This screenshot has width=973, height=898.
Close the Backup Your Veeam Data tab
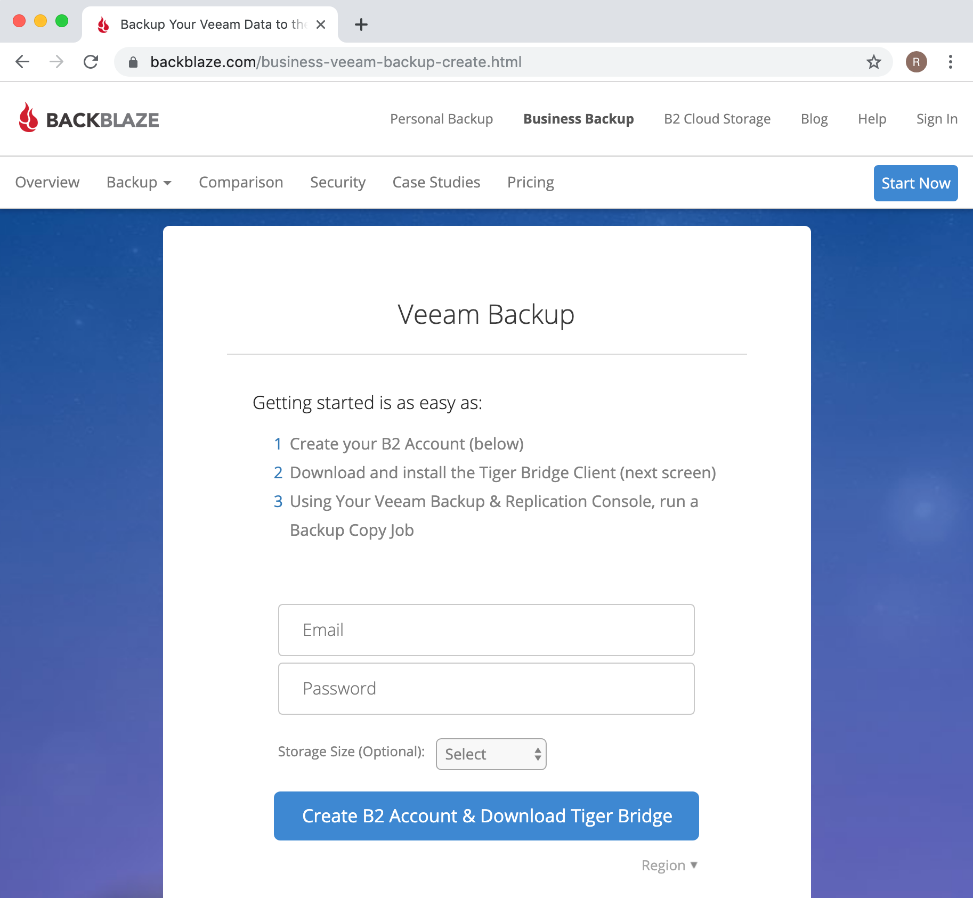tap(321, 25)
